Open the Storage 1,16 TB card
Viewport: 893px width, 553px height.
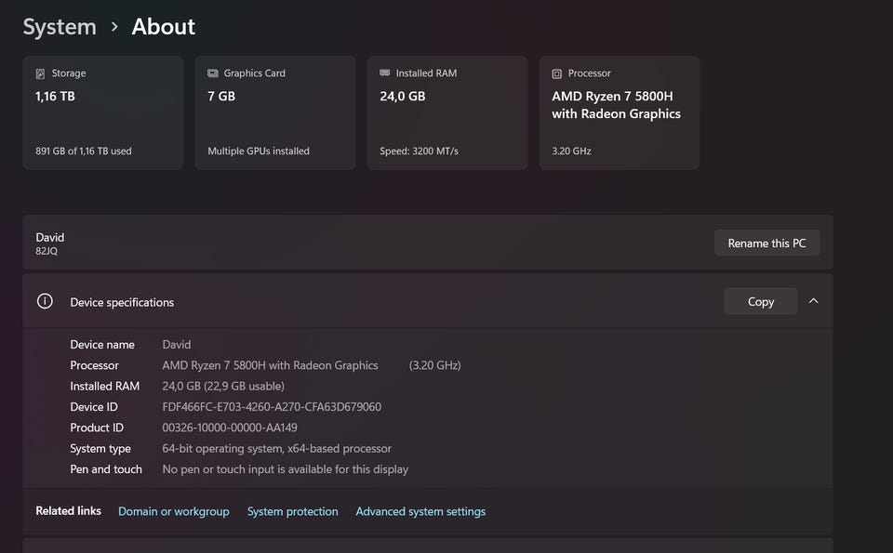pyautogui.click(x=103, y=113)
